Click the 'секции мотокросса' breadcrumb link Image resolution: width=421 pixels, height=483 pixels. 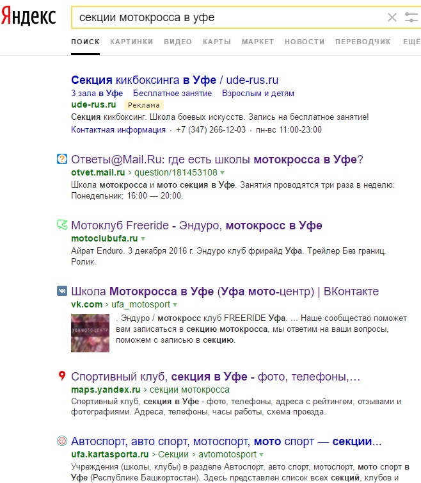point(189,389)
